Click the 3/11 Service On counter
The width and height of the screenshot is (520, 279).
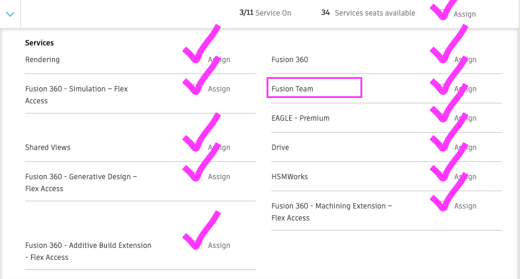[x=265, y=13]
